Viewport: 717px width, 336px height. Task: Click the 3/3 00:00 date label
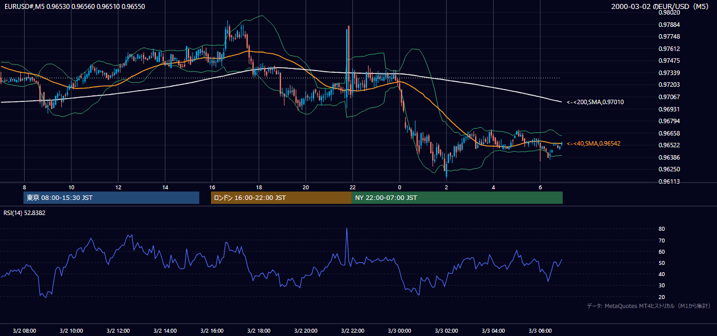point(399,331)
